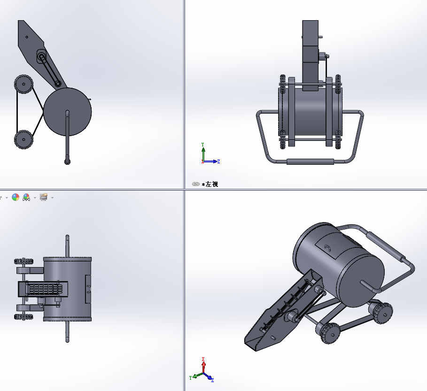Expand the Apply Scene dropdown arrow

click(x=35, y=198)
